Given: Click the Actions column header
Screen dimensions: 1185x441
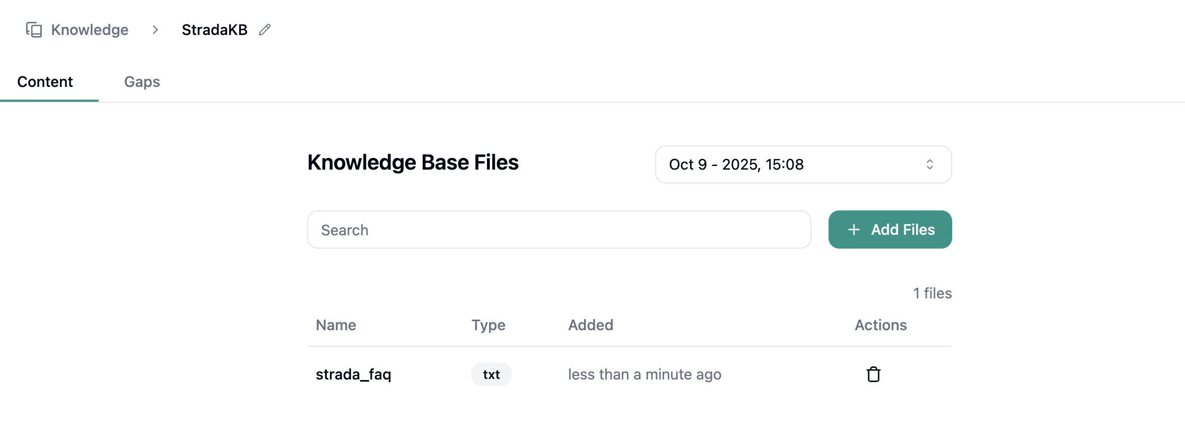Looking at the screenshot, I should point(881,325).
